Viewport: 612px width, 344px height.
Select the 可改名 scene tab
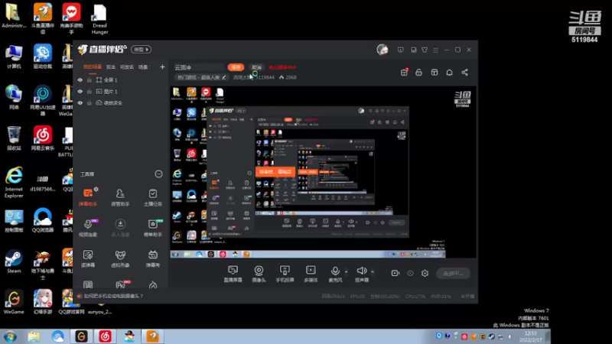pyautogui.click(x=127, y=67)
